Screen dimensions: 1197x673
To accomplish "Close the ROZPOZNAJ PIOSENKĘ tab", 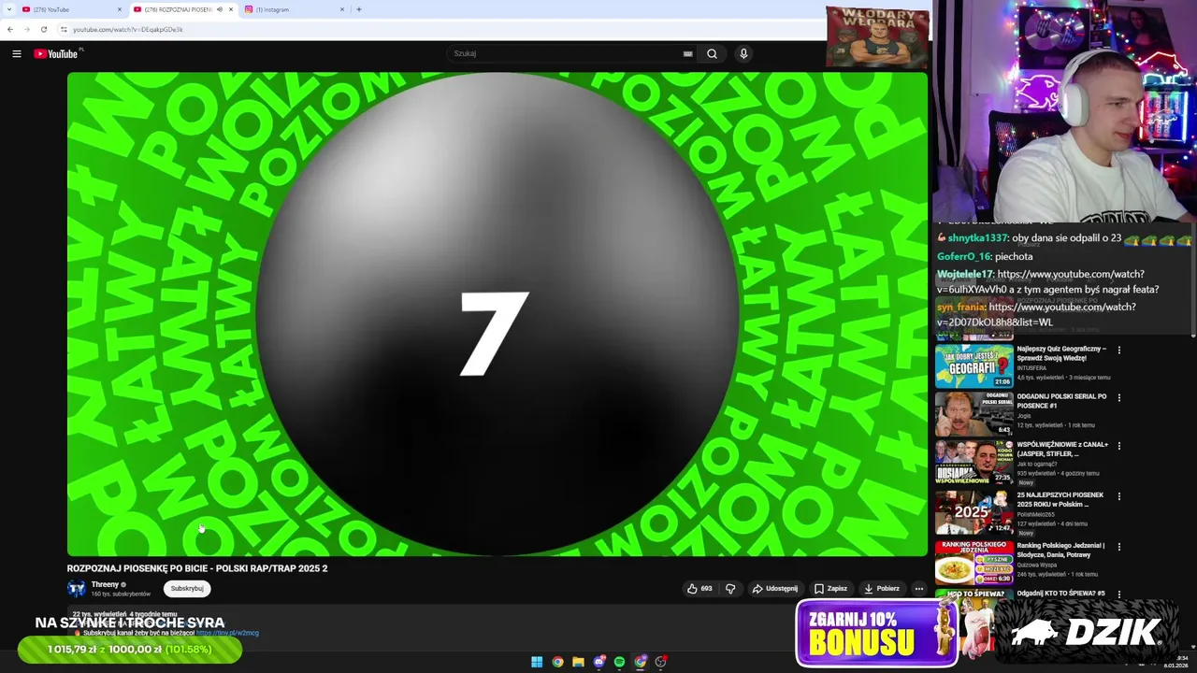I will click(x=231, y=9).
